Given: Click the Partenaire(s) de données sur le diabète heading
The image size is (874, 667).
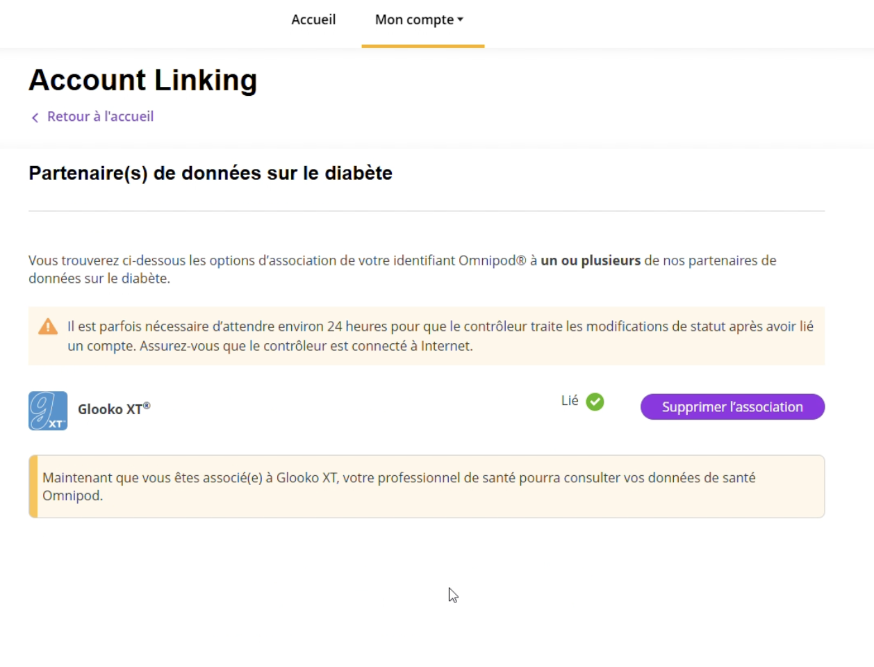Looking at the screenshot, I should click(x=211, y=173).
